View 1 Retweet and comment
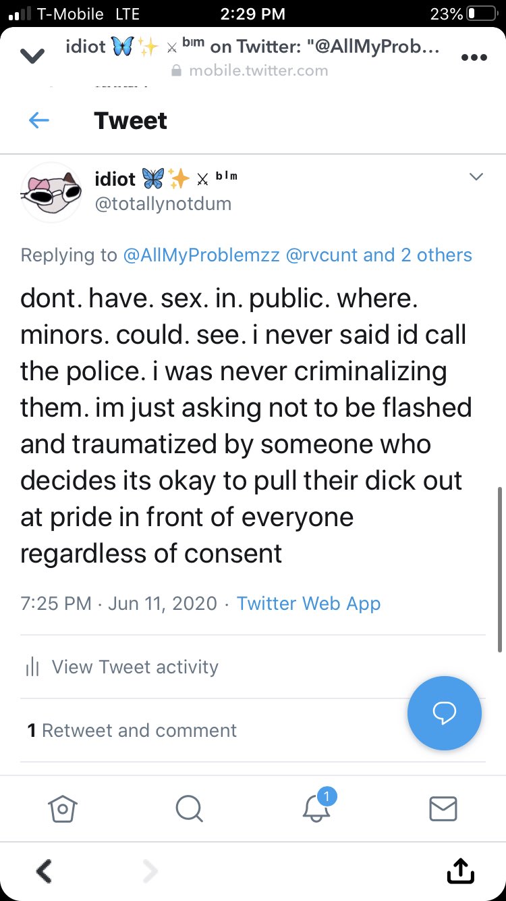Image resolution: width=506 pixels, height=901 pixels. click(x=132, y=730)
